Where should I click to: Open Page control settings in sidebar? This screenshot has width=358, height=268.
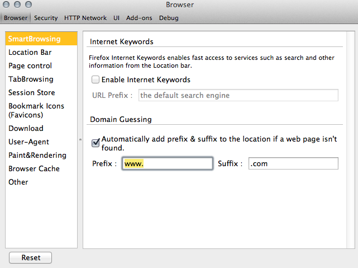tap(30, 66)
